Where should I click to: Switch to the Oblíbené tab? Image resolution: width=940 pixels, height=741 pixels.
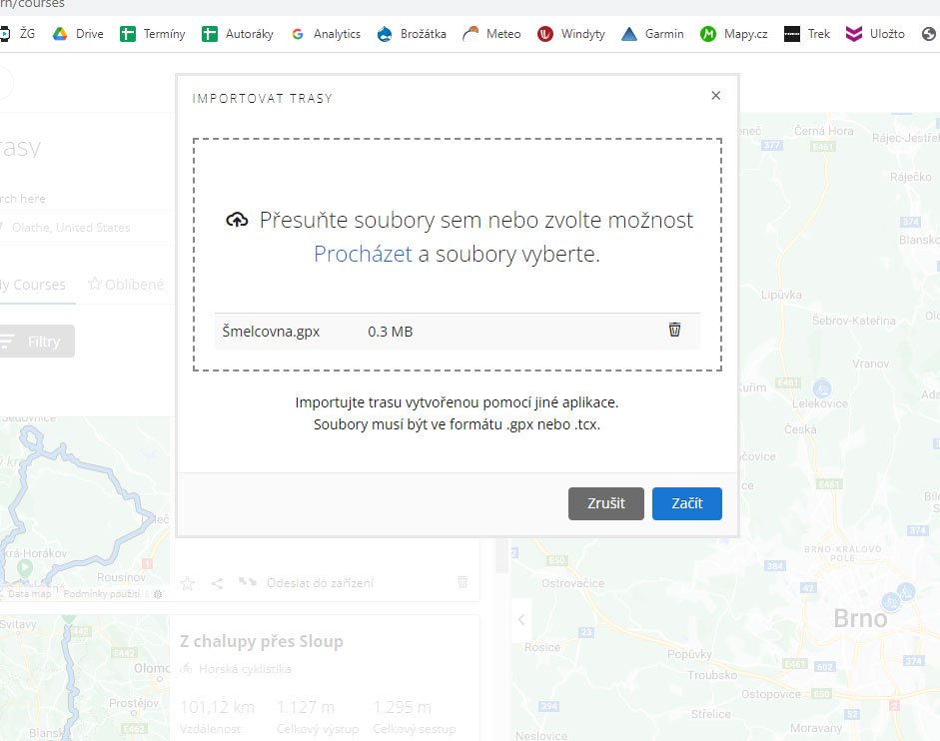click(x=126, y=285)
